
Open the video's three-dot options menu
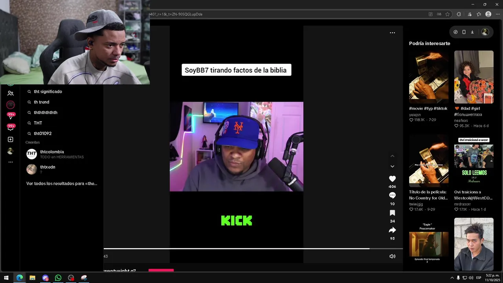pos(392,33)
